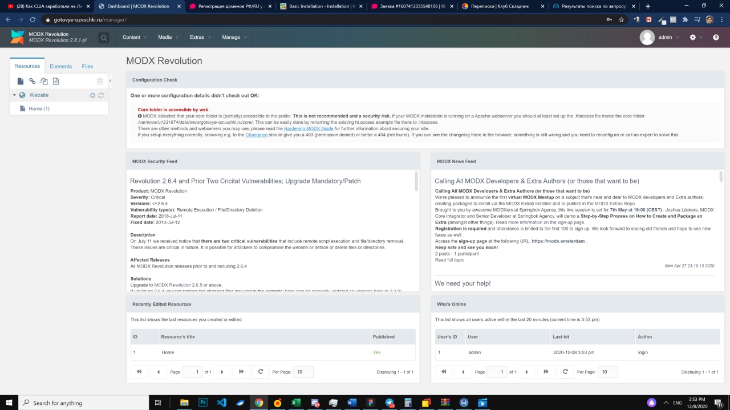Open a new browser tab with plus
The image size is (730, 410).
[648, 6]
